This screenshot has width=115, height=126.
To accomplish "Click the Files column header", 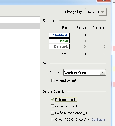I will 65,28.
